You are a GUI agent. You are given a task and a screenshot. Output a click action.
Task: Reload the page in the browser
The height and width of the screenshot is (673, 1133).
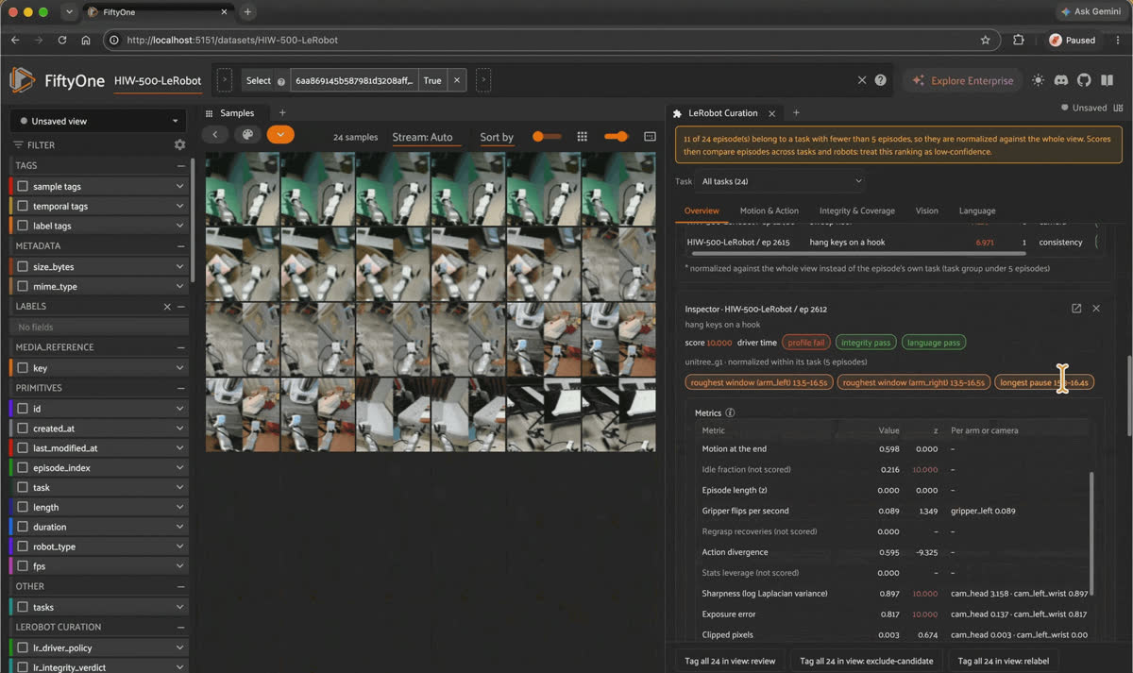(x=62, y=41)
